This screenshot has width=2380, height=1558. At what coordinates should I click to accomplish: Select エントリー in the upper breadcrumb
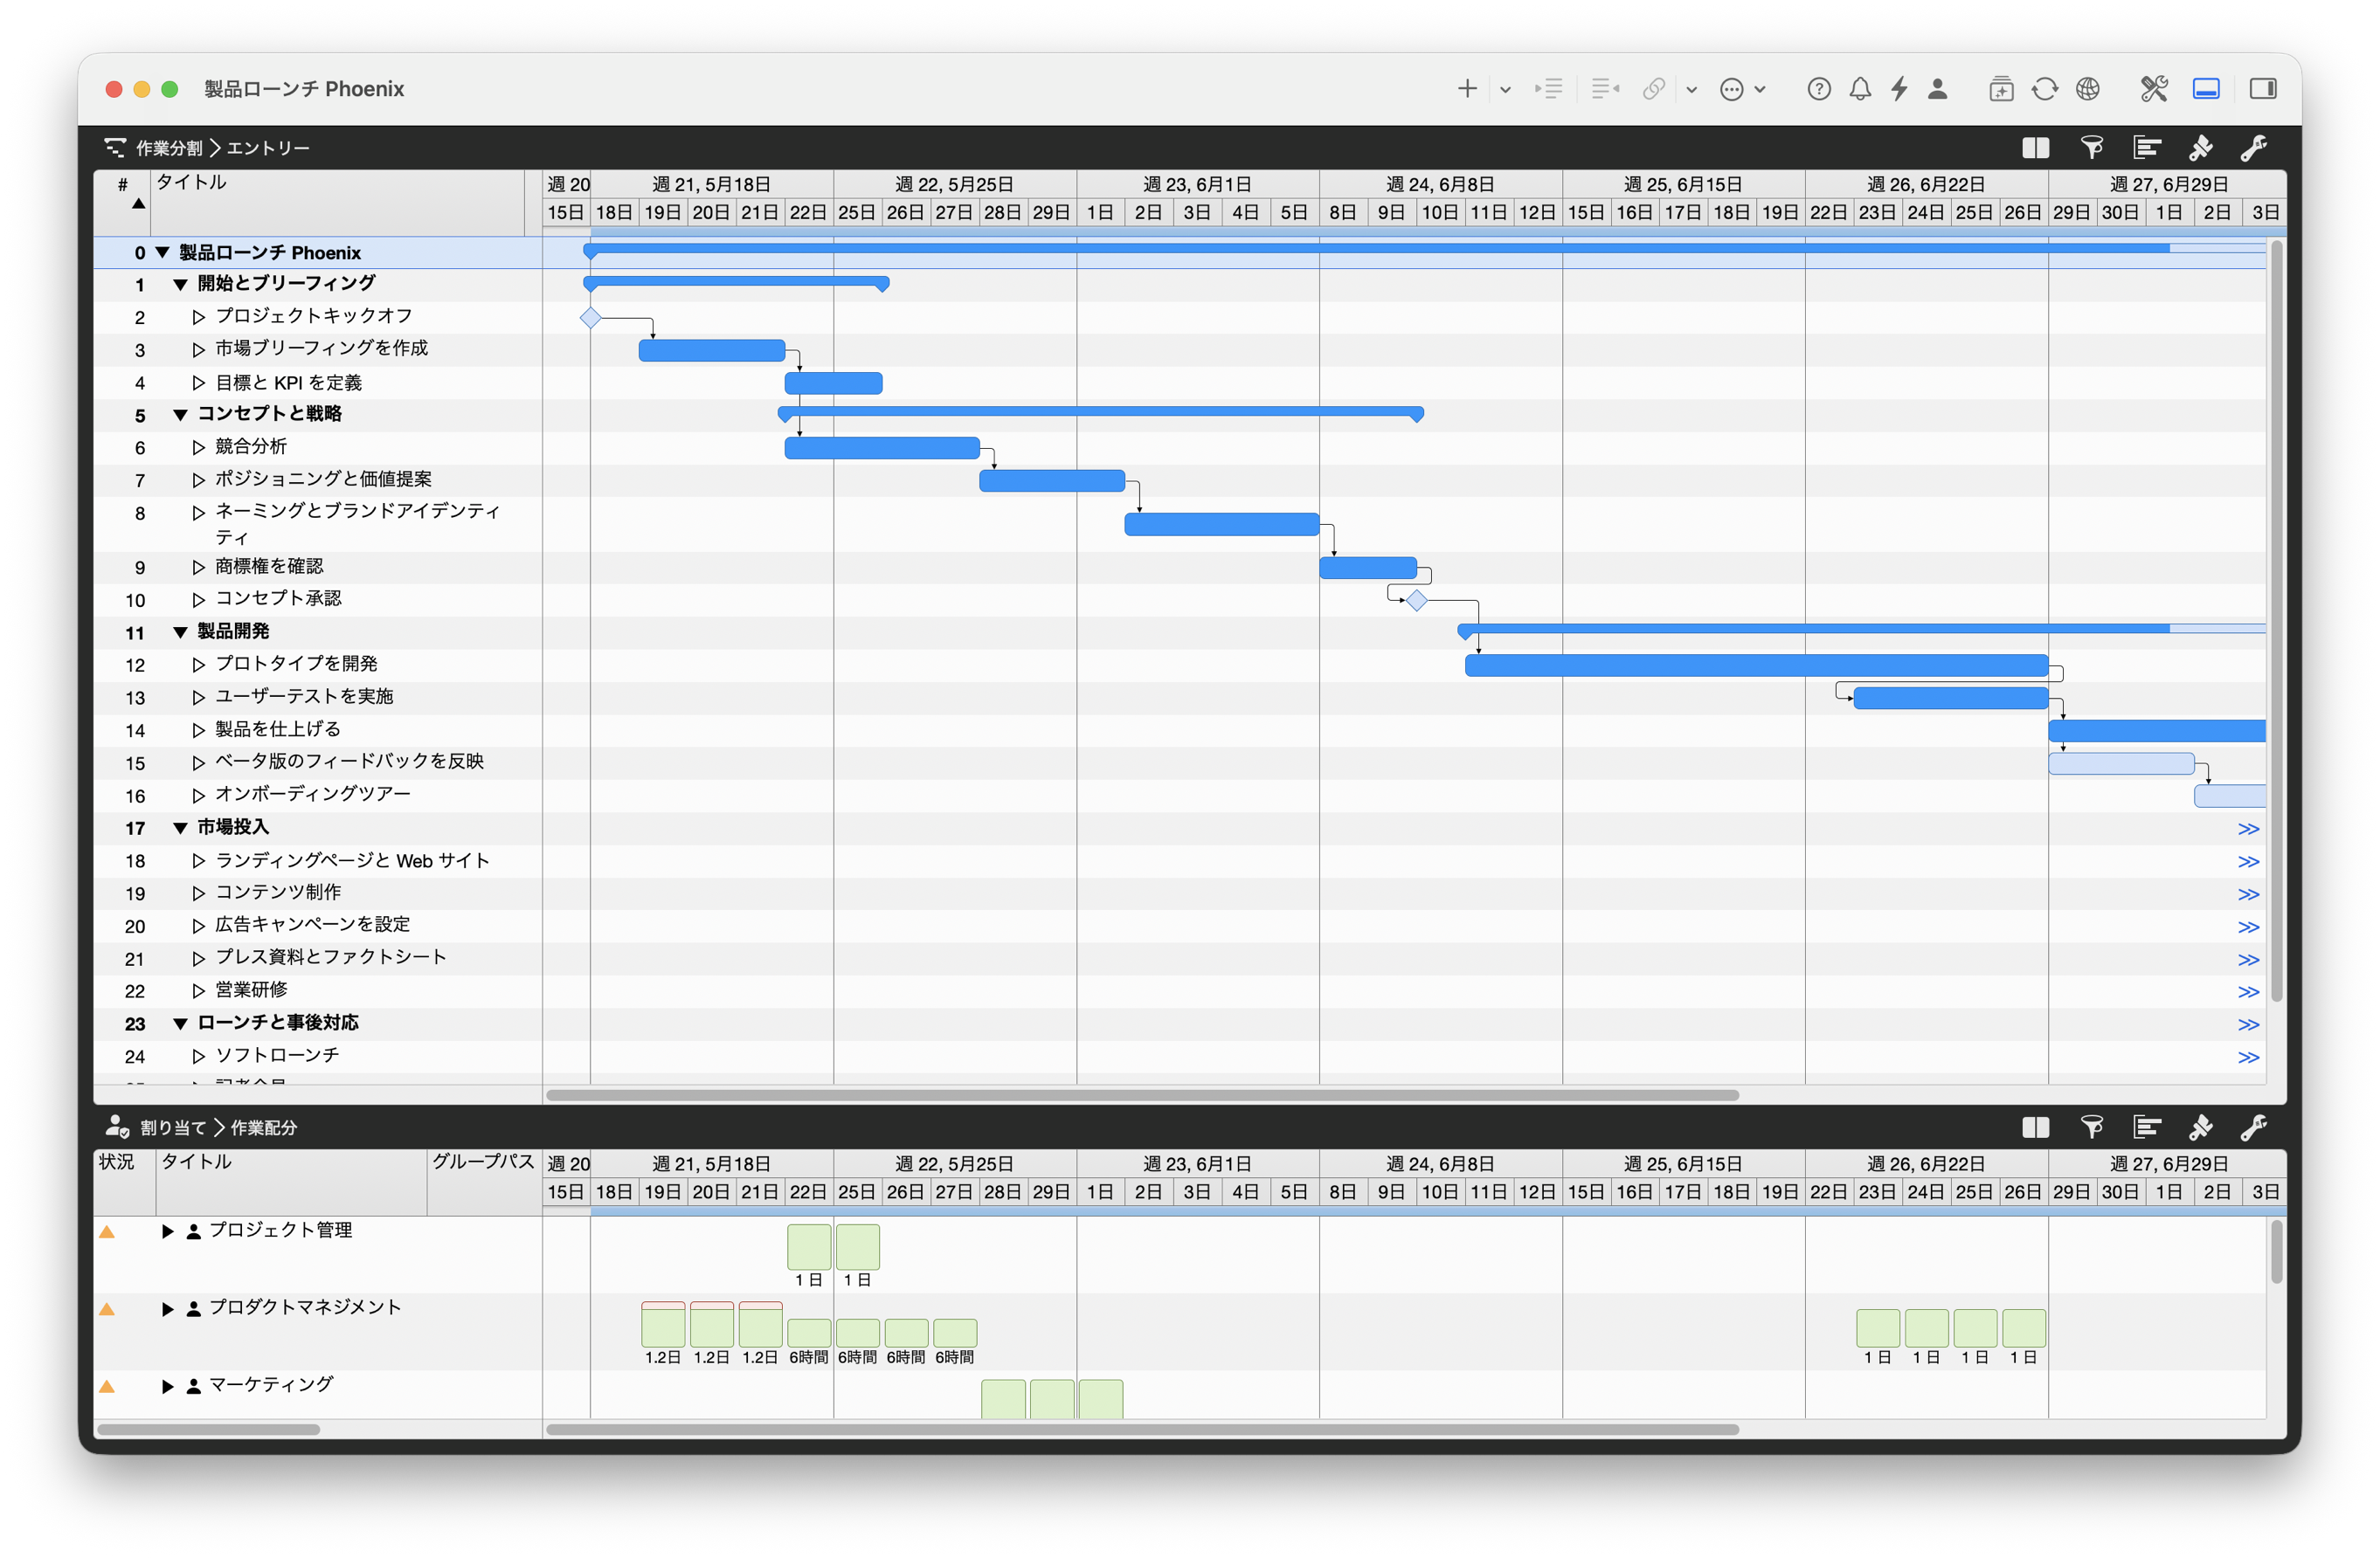click(268, 148)
